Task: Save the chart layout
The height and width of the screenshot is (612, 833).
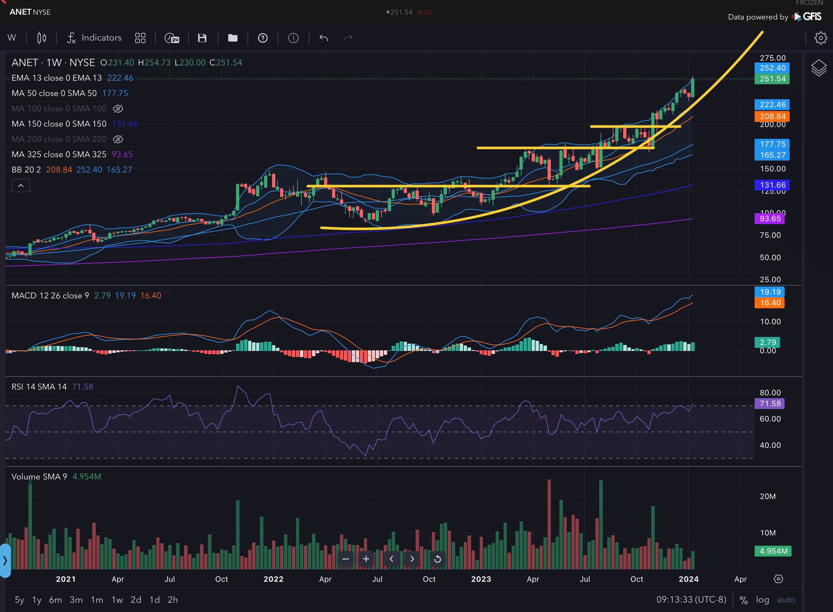Action: pos(202,38)
